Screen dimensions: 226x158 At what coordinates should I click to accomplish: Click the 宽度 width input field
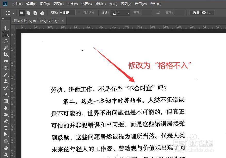pos(147,13)
